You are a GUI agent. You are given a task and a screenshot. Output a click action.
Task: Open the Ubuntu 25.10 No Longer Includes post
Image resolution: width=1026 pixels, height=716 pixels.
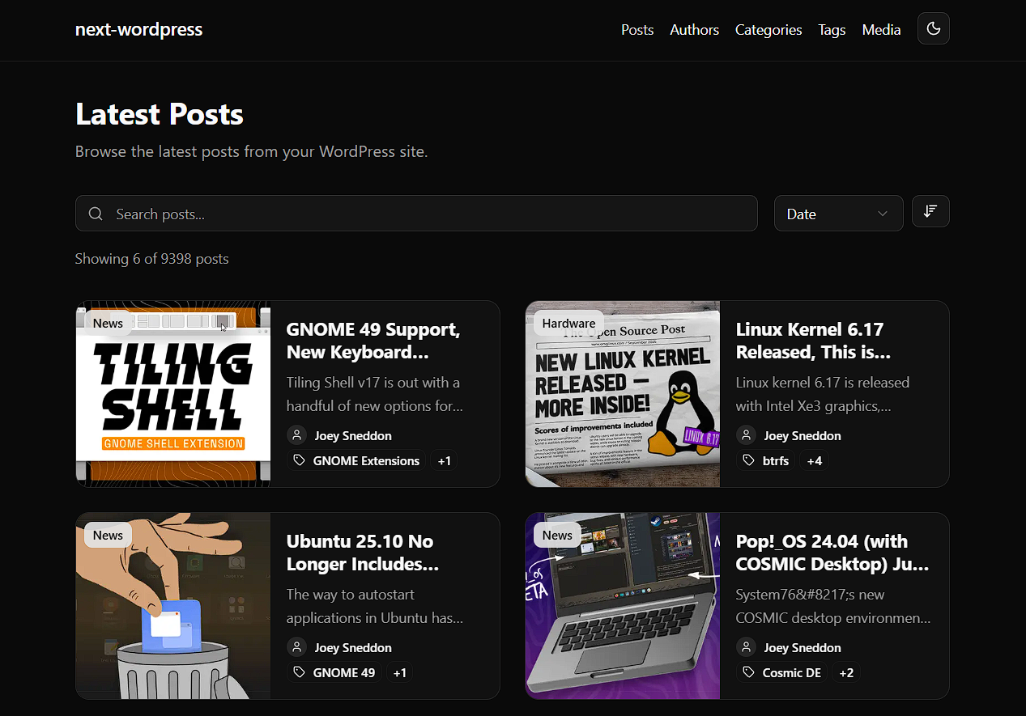(363, 553)
